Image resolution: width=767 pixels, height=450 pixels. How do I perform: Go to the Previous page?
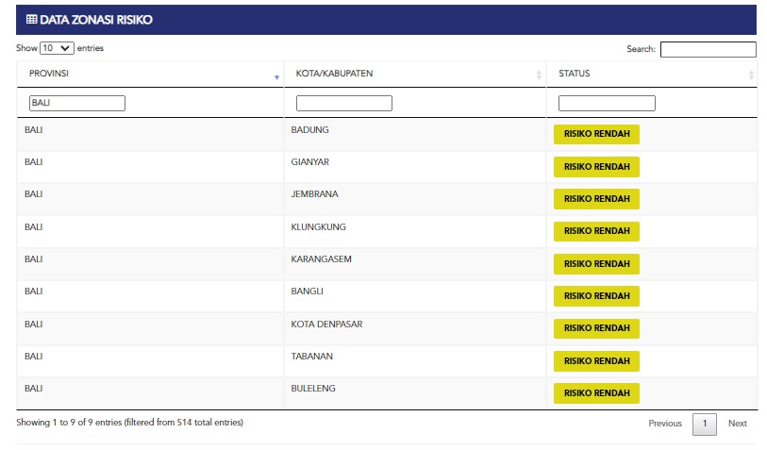point(665,424)
